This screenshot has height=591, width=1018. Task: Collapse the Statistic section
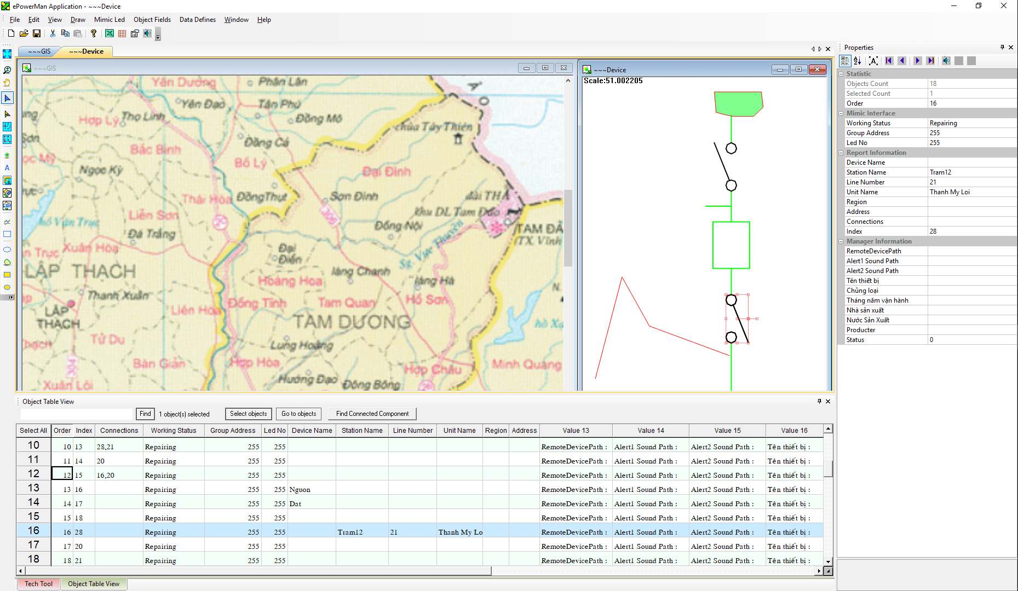point(842,74)
